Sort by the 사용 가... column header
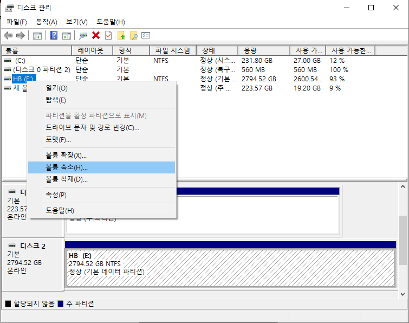 [x=308, y=50]
